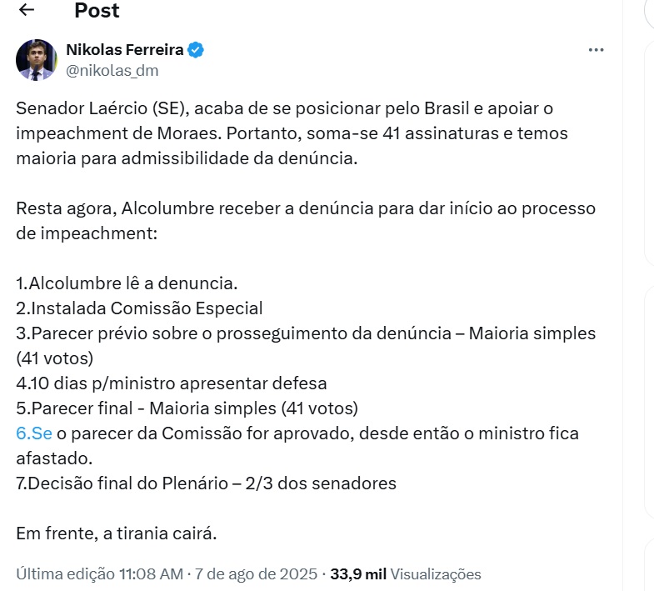Click closing line "Em frente, a tirania cairá."
The width and height of the screenshot is (654, 591).
pos(117,533)
